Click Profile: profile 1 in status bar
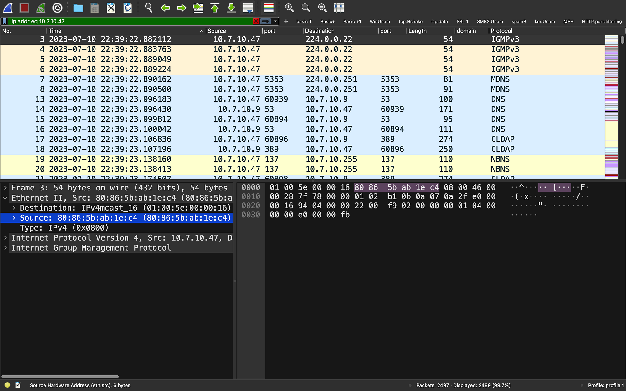The image size is (626, 391). 606,385
